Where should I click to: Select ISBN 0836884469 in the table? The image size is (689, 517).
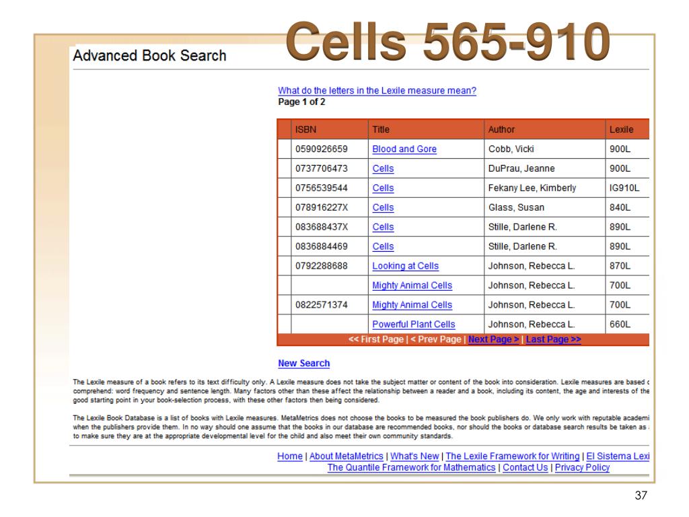(x=321, y=246)
